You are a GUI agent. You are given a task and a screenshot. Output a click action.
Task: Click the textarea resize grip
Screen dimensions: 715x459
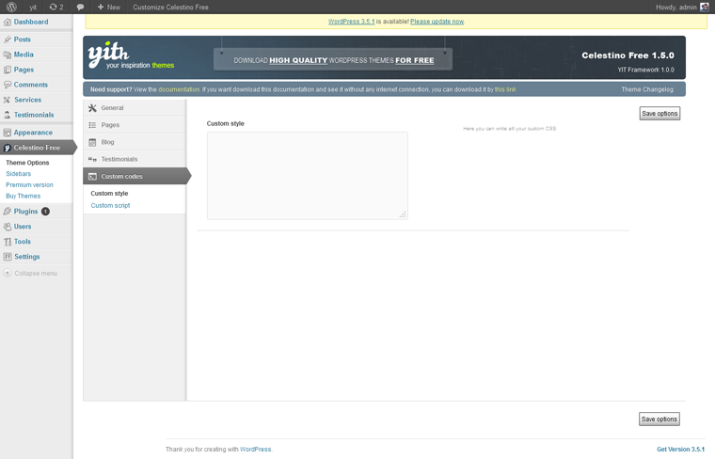click(403, 214)
